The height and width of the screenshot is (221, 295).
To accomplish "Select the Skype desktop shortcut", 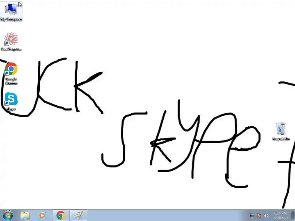I will pos(11,102).
